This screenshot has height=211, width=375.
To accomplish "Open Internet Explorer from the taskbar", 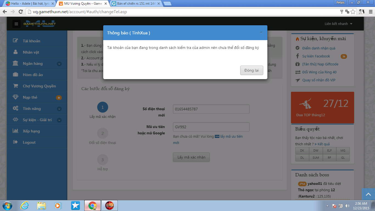I will click(24, 205).
